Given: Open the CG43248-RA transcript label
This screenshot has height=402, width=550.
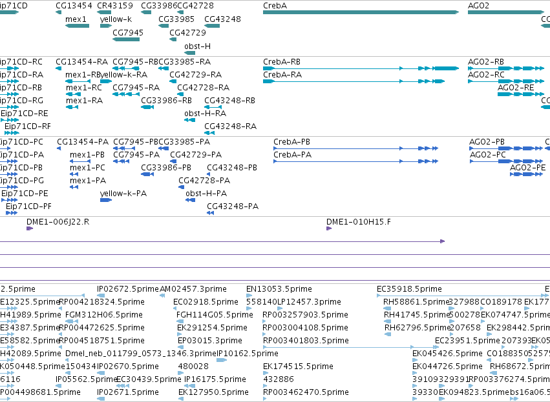Looking at the screenshot, I should click(231, 126).
